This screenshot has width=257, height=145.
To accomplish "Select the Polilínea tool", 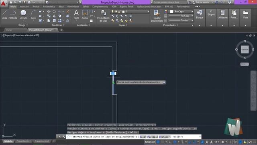I will pos(13,14).
